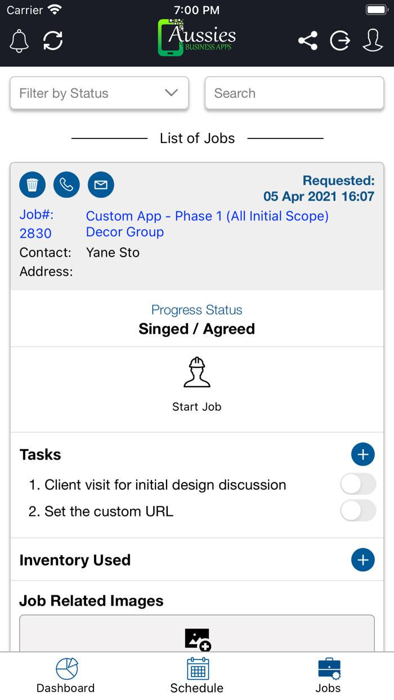394x700 pixels.
Task: Click the refresh sync icon
Action: point(53,41)
